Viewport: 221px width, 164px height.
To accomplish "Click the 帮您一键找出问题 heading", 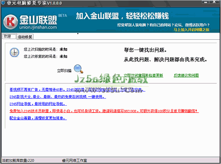I will 145,50.
